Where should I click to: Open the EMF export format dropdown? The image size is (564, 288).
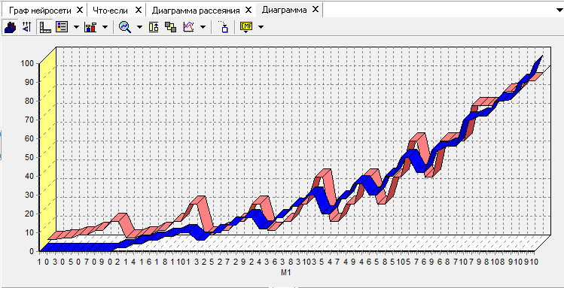coord(261,27)
